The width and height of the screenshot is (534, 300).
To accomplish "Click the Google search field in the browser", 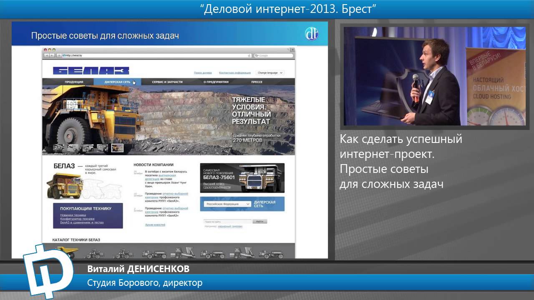I will click(x=273, y=55).
